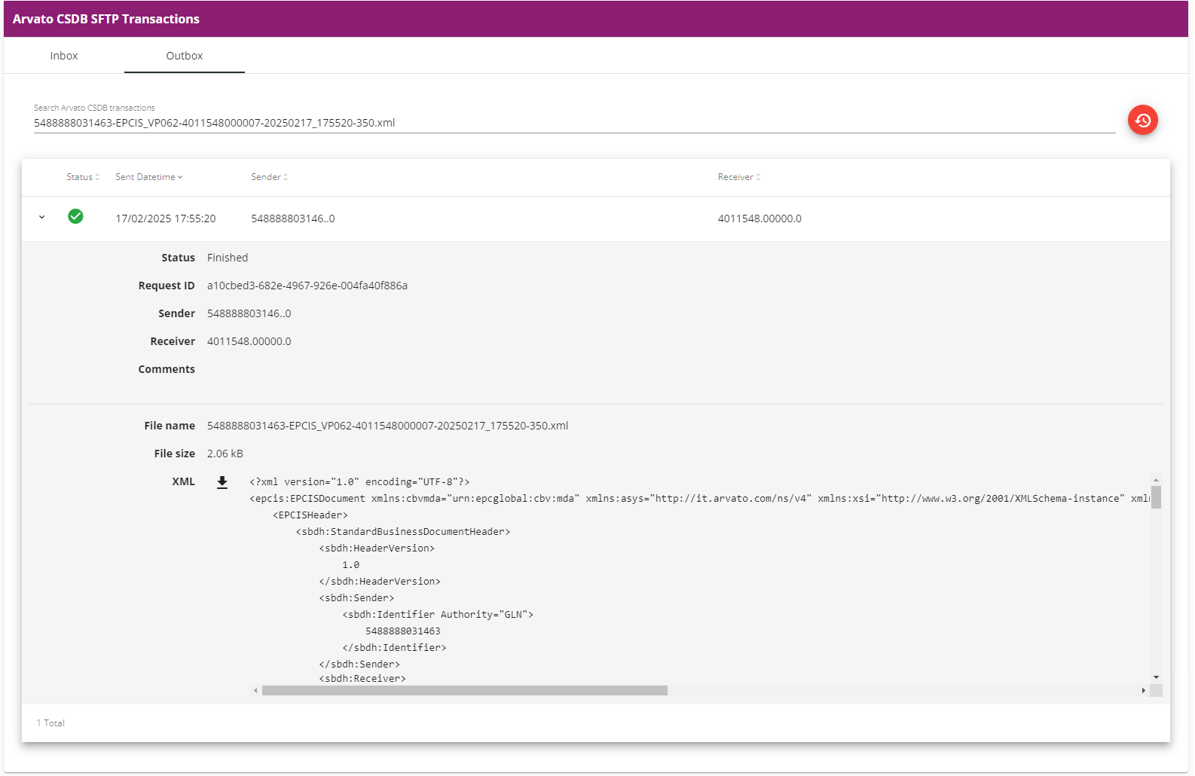Click the red history reset button
The image size is (1195, 776).
(x=1142, y=120)
